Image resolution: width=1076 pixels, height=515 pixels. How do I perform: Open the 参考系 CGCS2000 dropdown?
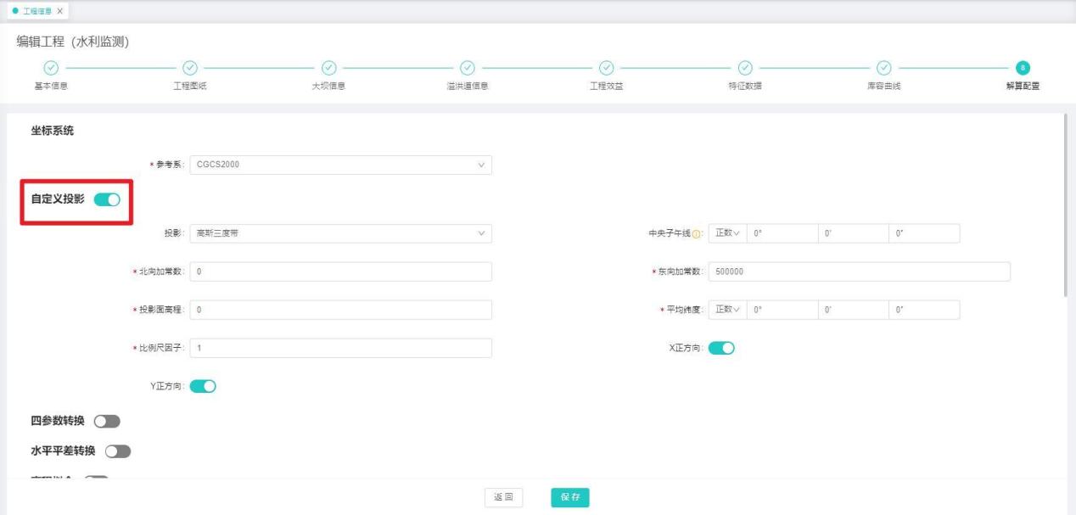coord(340,165)
